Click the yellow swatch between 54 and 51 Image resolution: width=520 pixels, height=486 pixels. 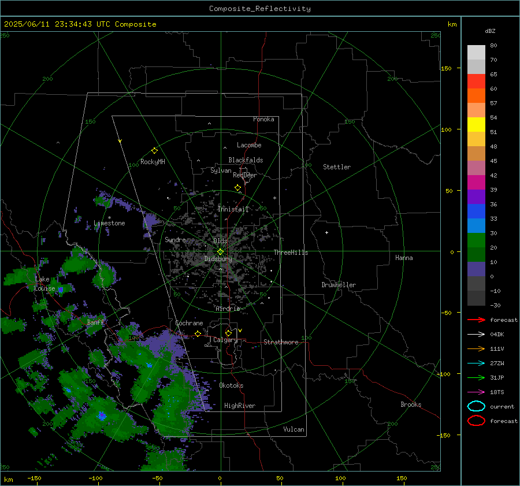click(476, 124)
